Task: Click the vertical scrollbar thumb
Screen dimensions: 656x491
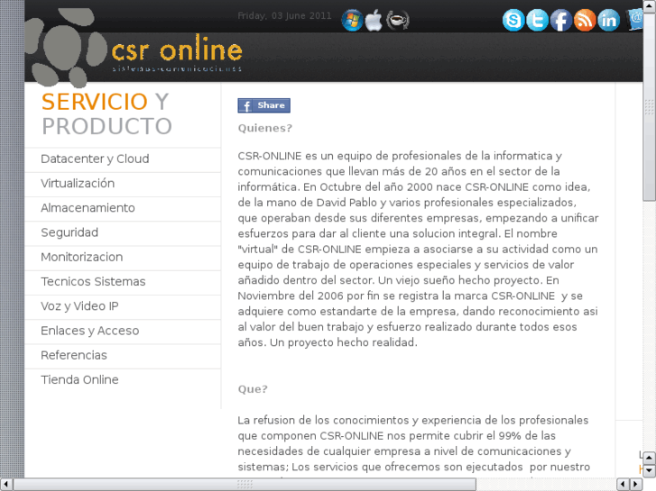Action: tap(650, 106)
